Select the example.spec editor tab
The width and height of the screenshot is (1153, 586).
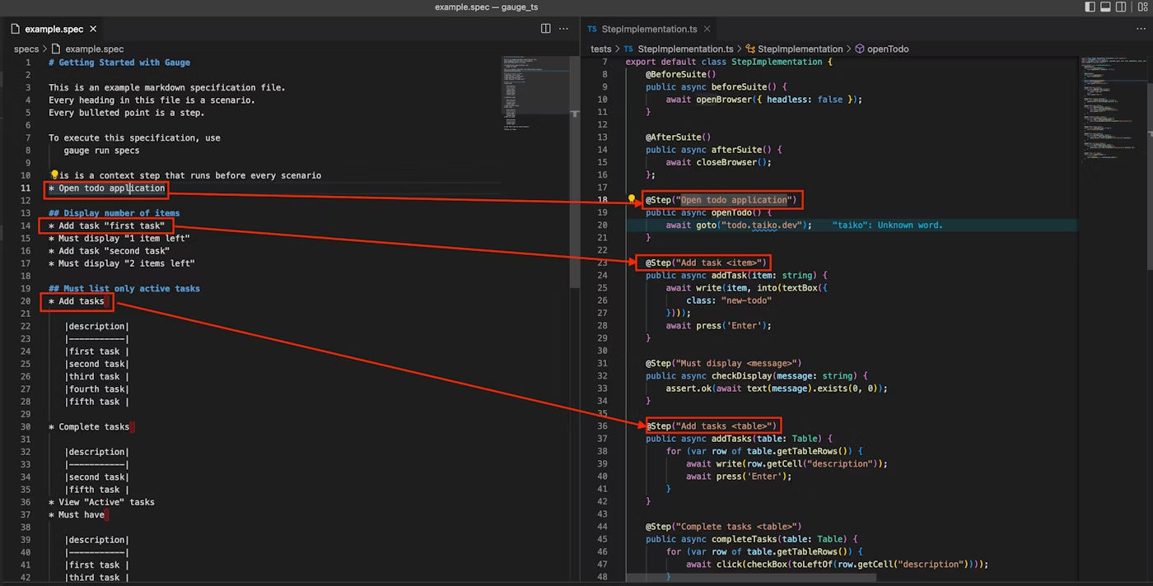(54, 29)
